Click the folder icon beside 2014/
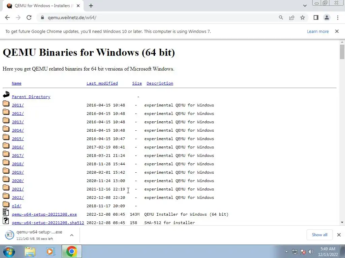The image size is (345, 258). point(6,129)
